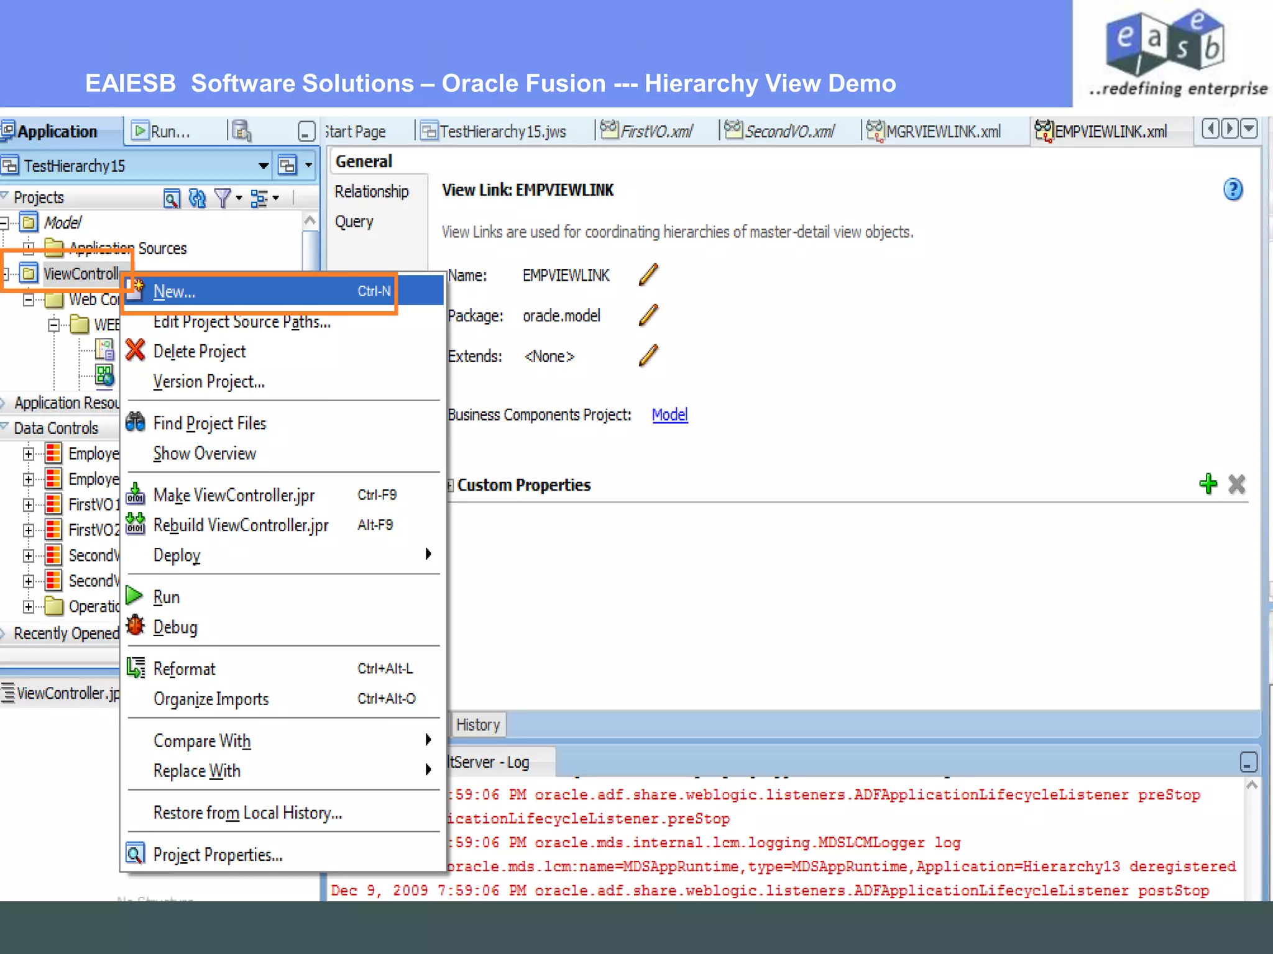Edit Name field with pencil icon

648,275
